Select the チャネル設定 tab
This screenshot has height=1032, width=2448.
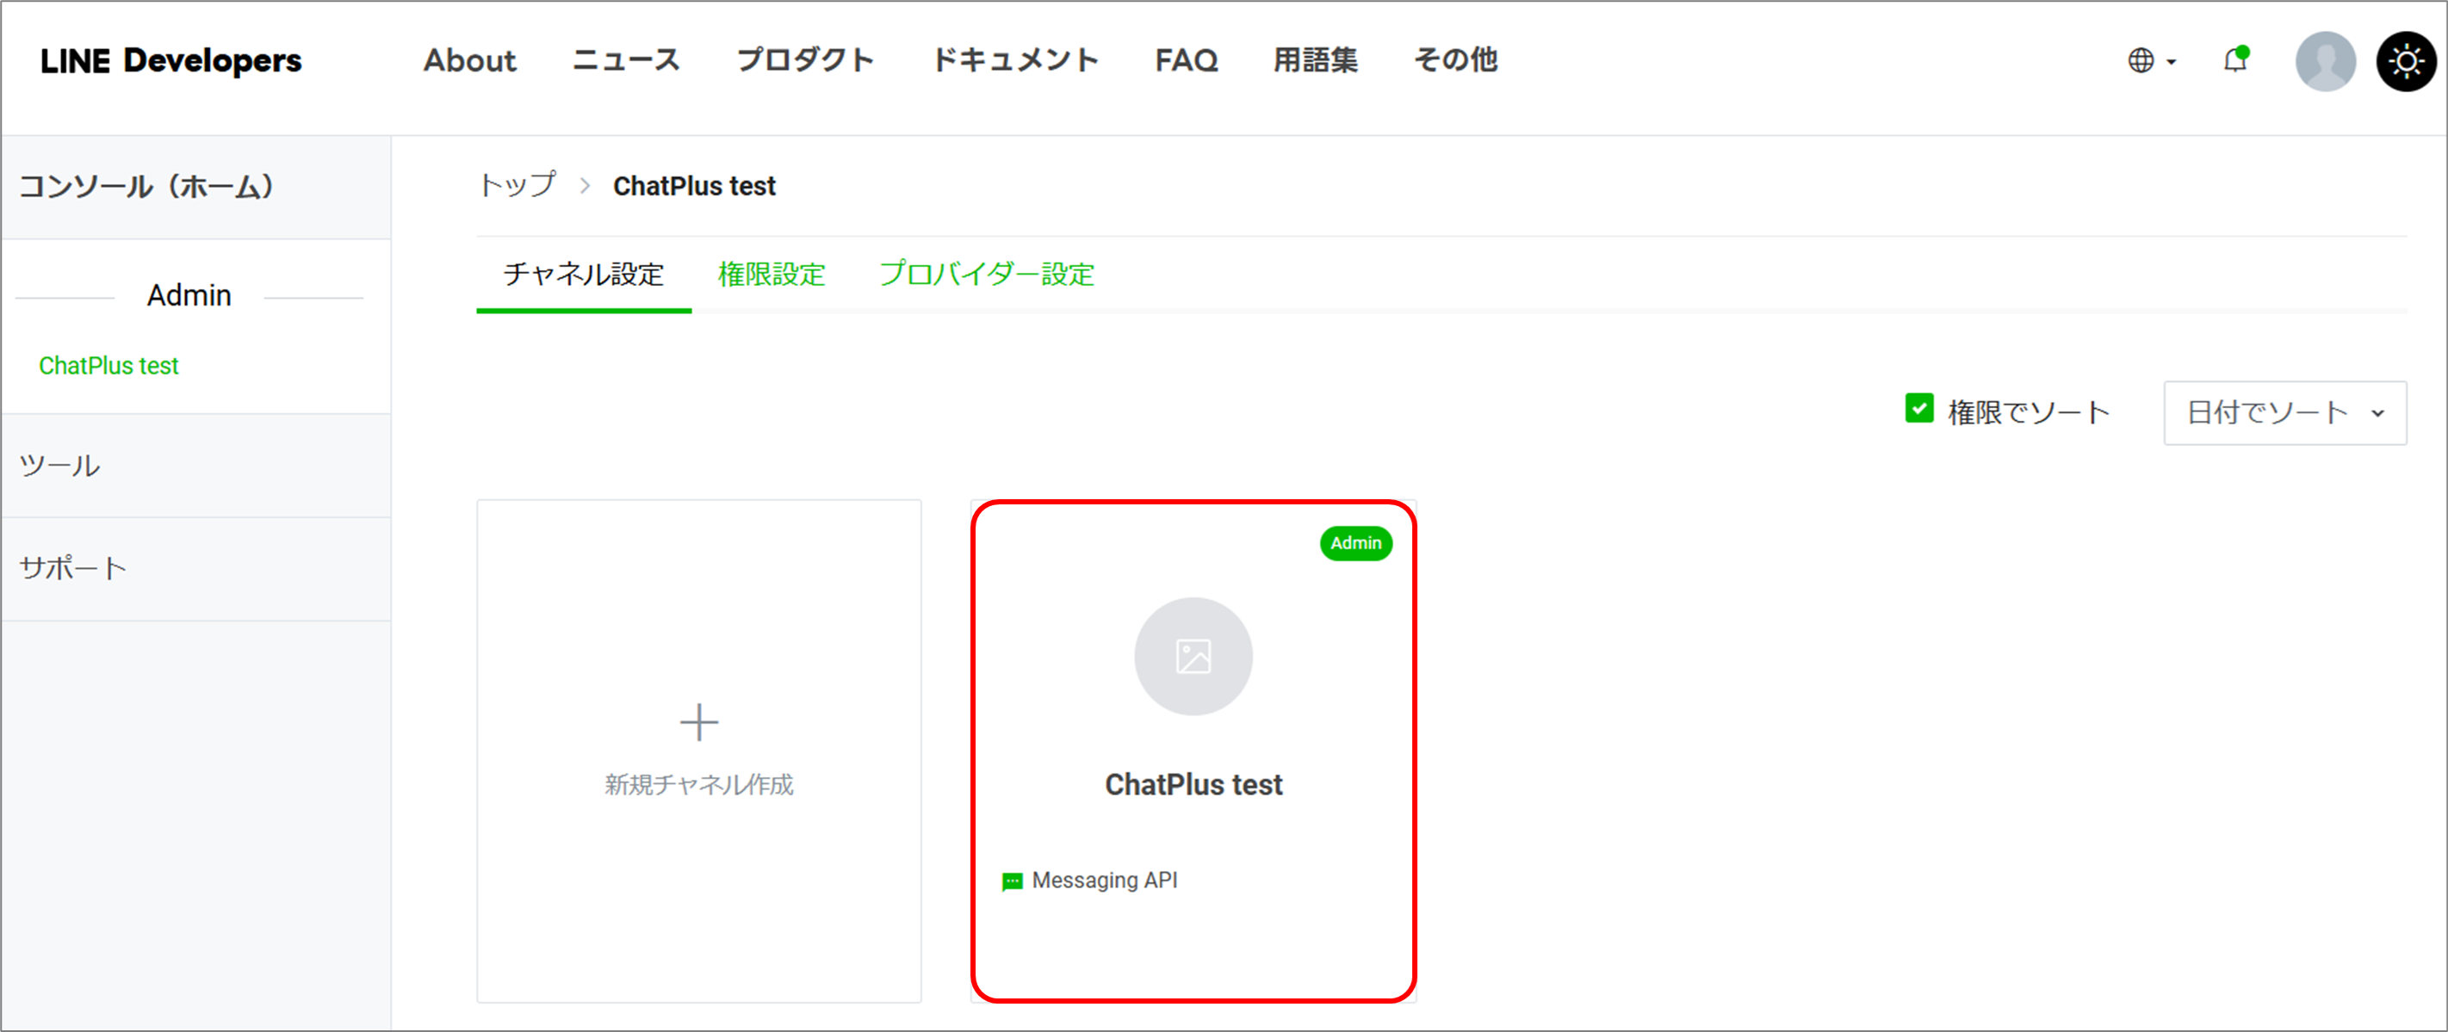pos(583,275)
